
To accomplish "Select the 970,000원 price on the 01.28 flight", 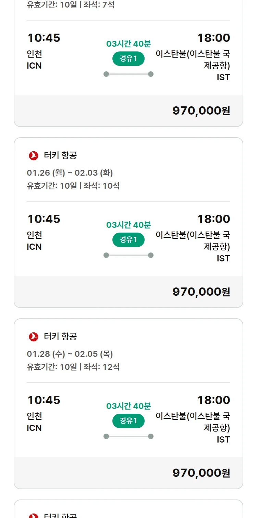I will coord(201,473).
